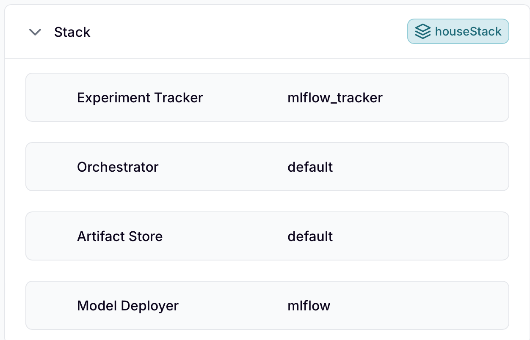
Task: Click the Stack section heading
Action: pyautogui.click(x=72, y=32)
